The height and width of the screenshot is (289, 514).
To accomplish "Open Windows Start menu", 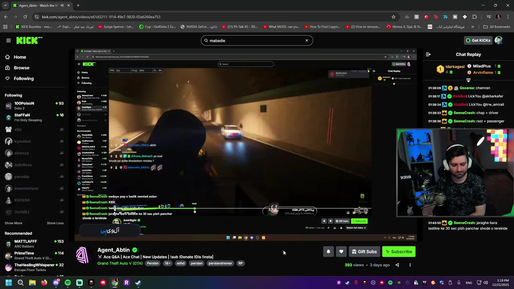I will tap(8, 283).
